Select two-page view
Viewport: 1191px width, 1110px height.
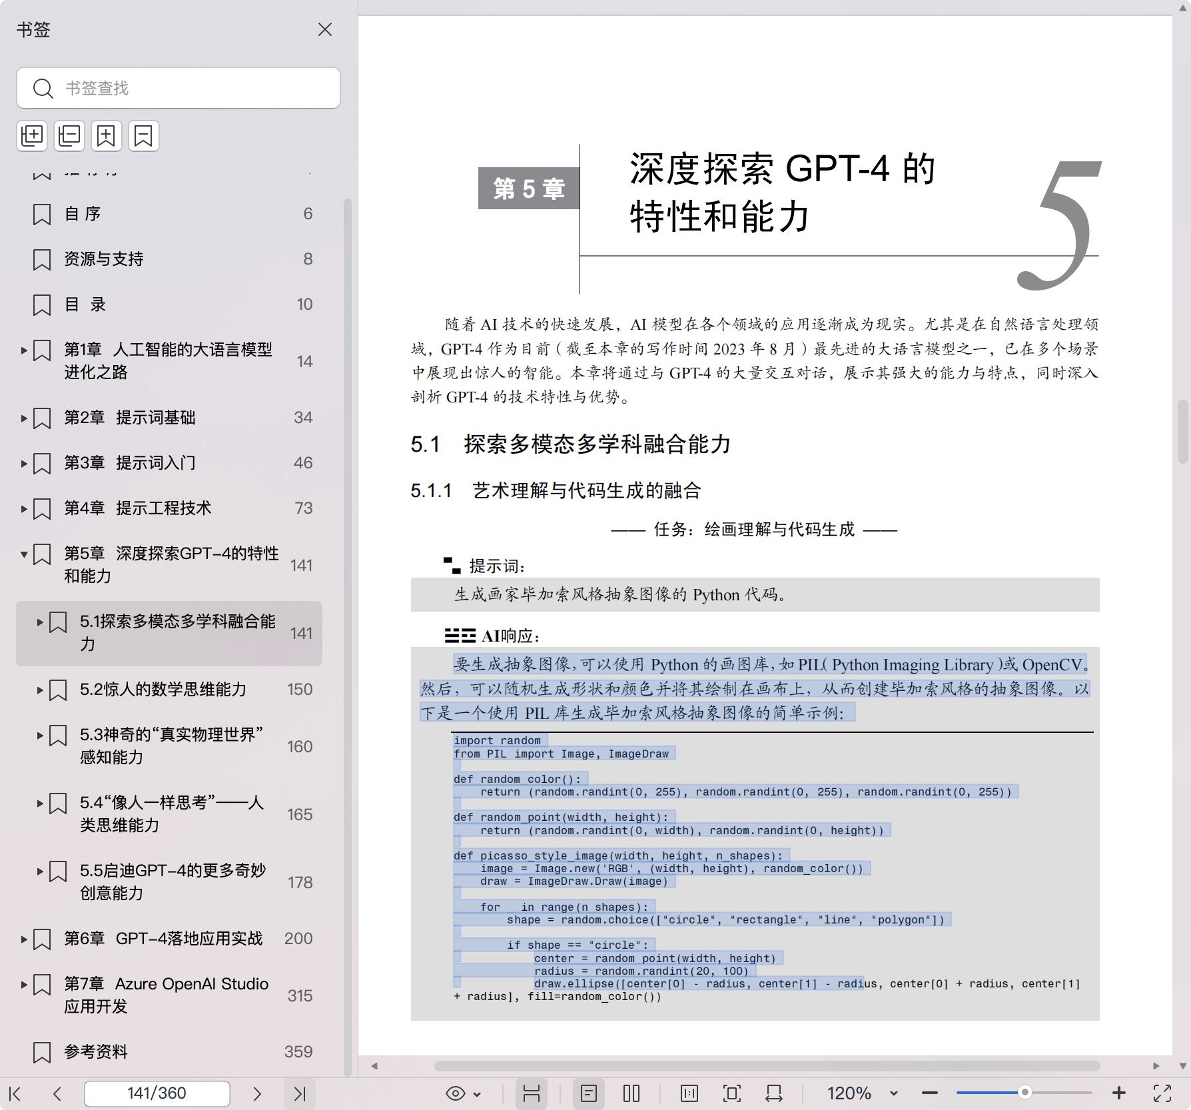point(631,1093)
